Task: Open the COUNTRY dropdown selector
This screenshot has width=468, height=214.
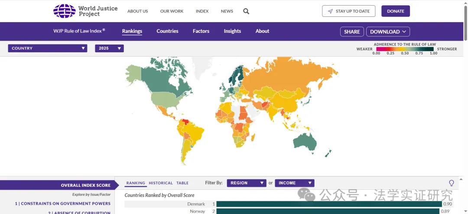Action: pyautogui.click(x=48, y=48)
